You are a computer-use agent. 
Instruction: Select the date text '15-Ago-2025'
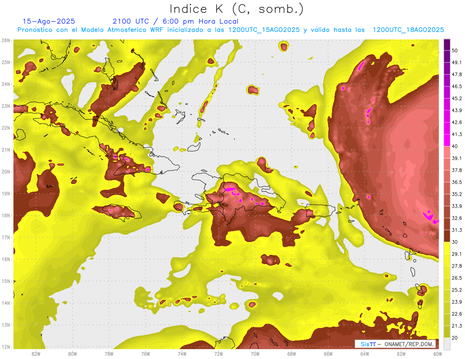(x=49, y=21)
